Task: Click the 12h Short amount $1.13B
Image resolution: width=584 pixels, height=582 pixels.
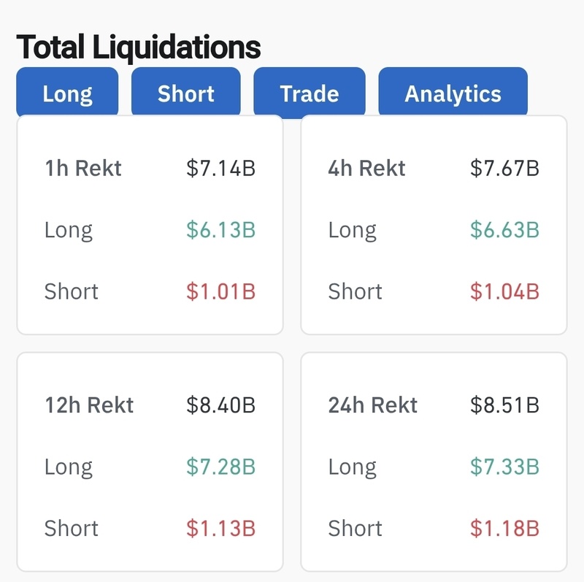Action: pos(220,528)
